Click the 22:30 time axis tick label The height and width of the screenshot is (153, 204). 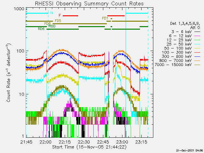[x=84, y=142]
